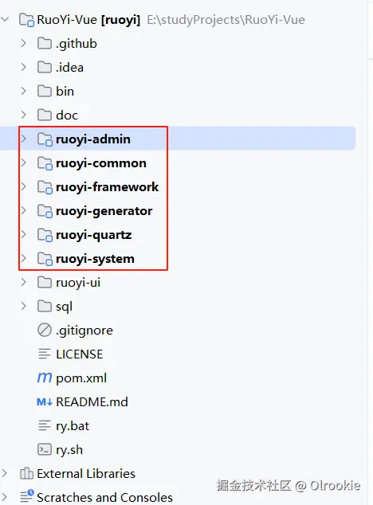373x505 pixels.
Task: Expand the .github folder
Action: coord(24,43)
